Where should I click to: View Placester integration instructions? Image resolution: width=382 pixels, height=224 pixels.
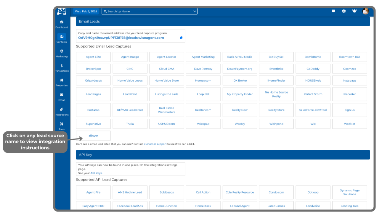349,94
